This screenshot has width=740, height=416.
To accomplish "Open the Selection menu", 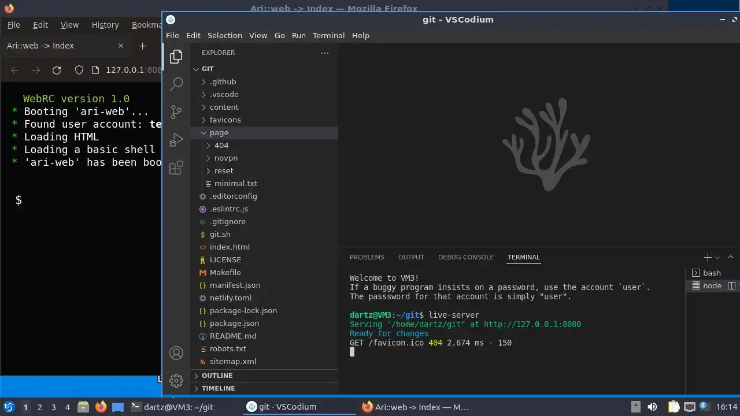I will point(225,35).
